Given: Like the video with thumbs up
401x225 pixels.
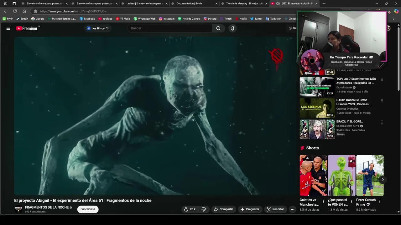Looking at the screenshot, I should point(190,209).
